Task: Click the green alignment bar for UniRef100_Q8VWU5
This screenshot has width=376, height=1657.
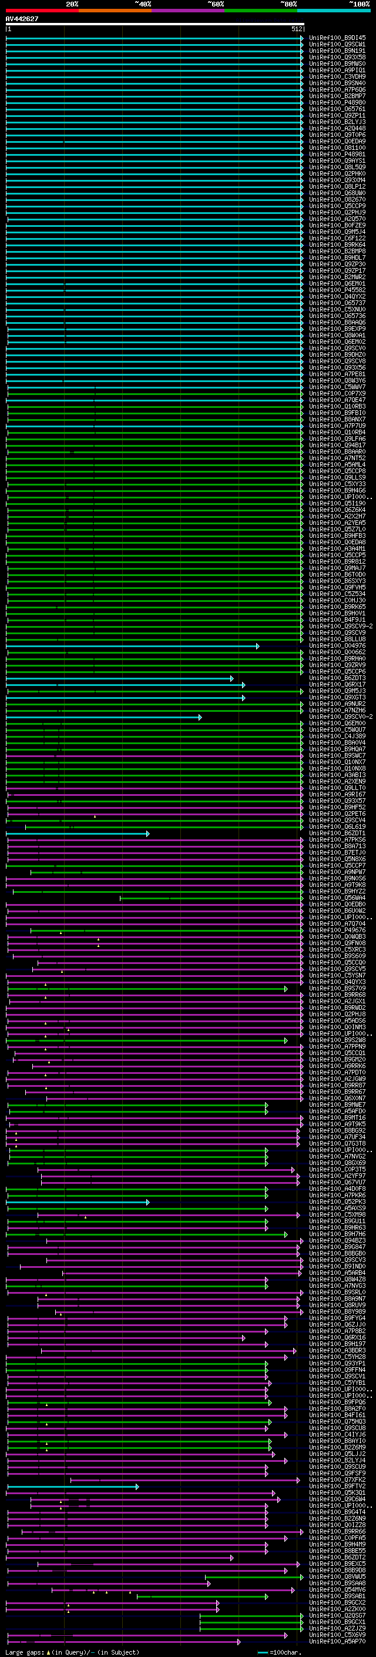Action: click(254, 1576)
